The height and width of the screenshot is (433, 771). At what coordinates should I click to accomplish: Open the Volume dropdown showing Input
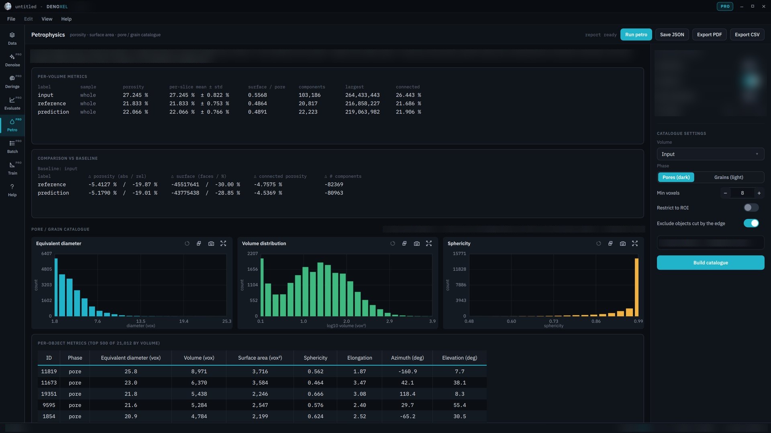tap(710, 154)
